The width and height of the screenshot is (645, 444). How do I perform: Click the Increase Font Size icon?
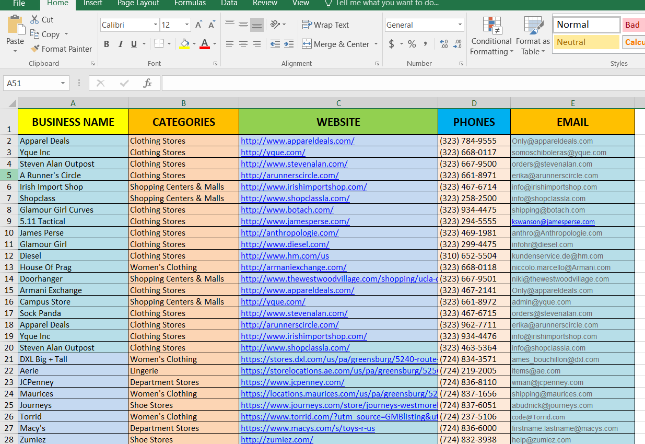[198, 25]
